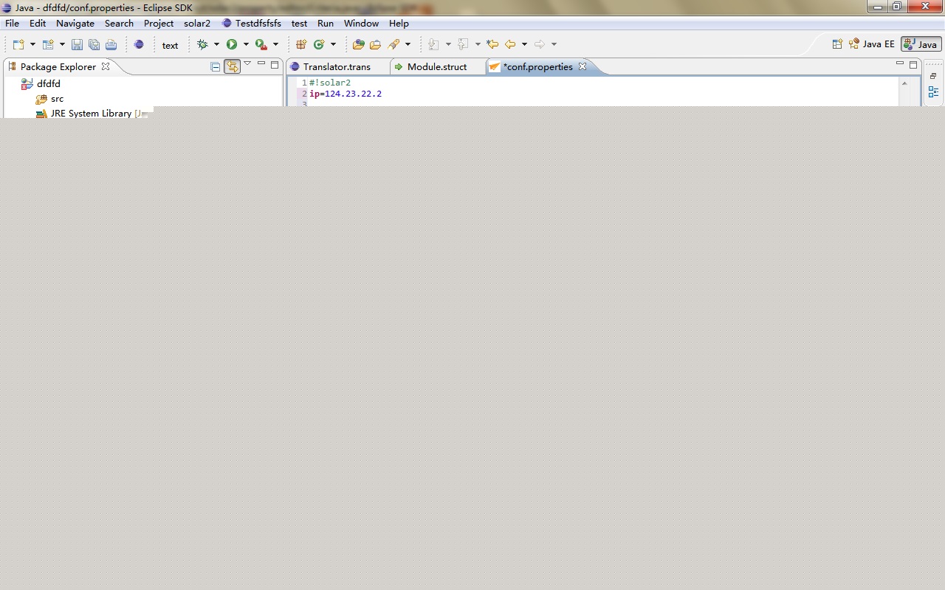Select the *conf.properties editor tab
945x590 pixels.
click(x=538, y=66)
